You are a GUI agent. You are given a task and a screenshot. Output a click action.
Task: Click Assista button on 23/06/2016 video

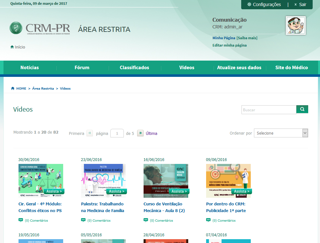click(x=116, y=191)
